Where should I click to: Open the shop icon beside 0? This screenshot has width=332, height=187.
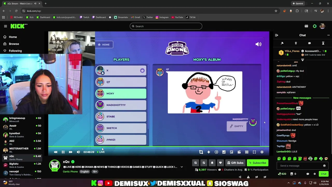pyautogui.click(x=292, y=174)
